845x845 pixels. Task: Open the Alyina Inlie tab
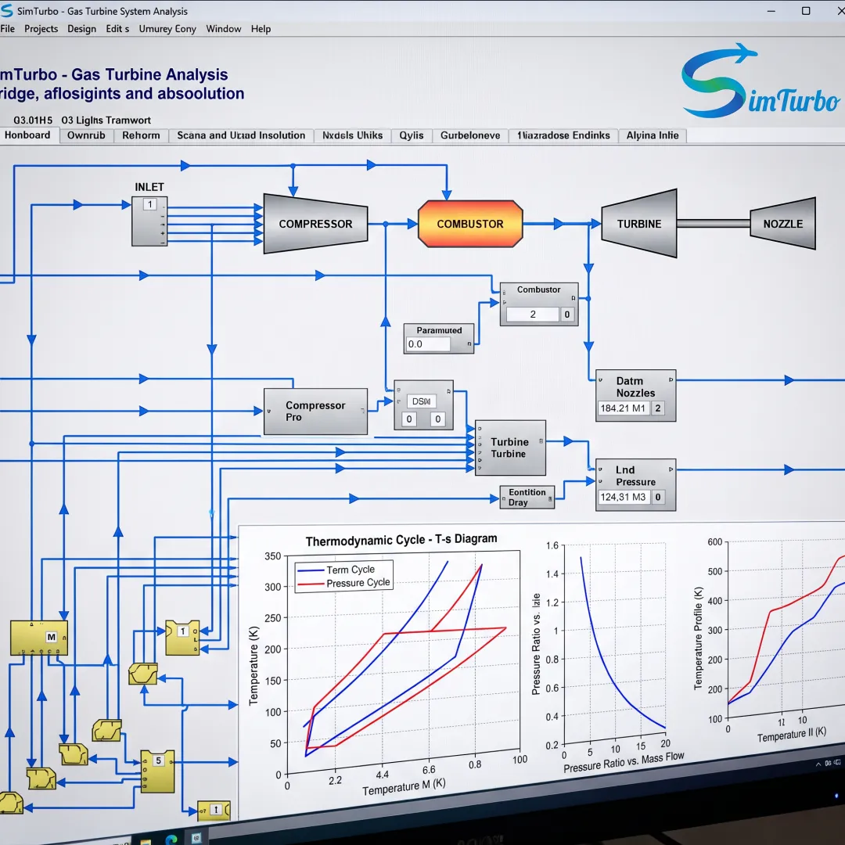click(x=652, y=135)
